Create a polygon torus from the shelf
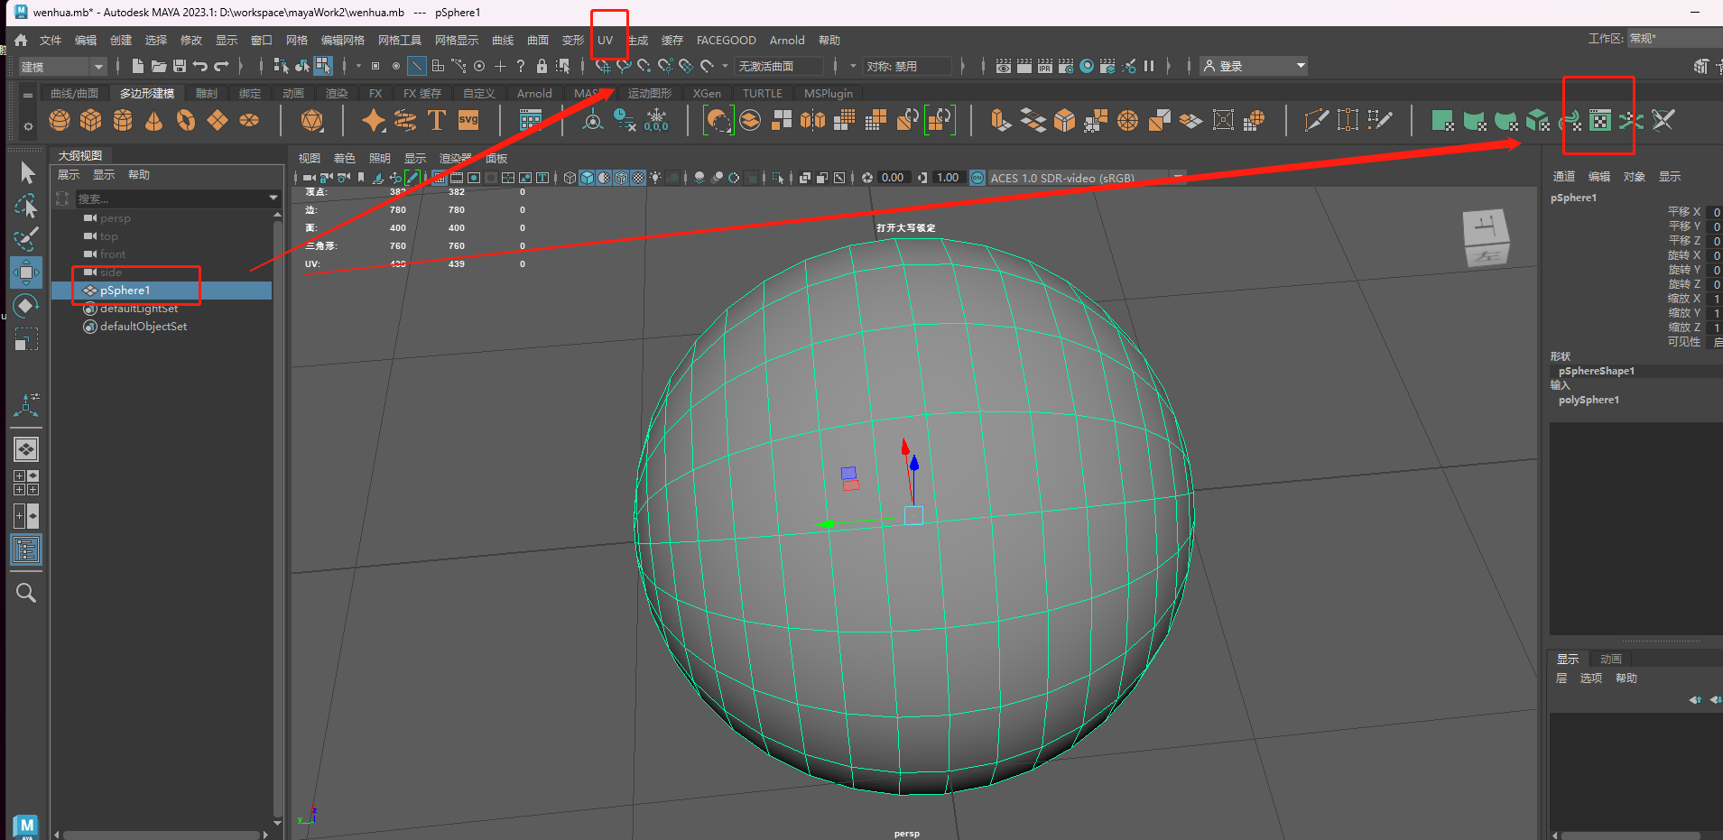The height and width of the screenshot is (840, 1723). pyautogui.click(x=186, y=120)
